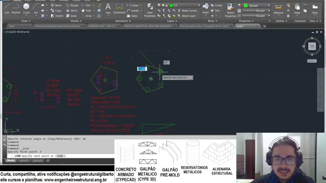Click the Leader button
Viewport: 326px width, 183px height.
click(x=133, y=11)
